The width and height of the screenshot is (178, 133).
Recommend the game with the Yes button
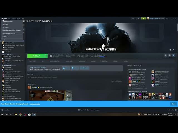click(x=66, y=68)
